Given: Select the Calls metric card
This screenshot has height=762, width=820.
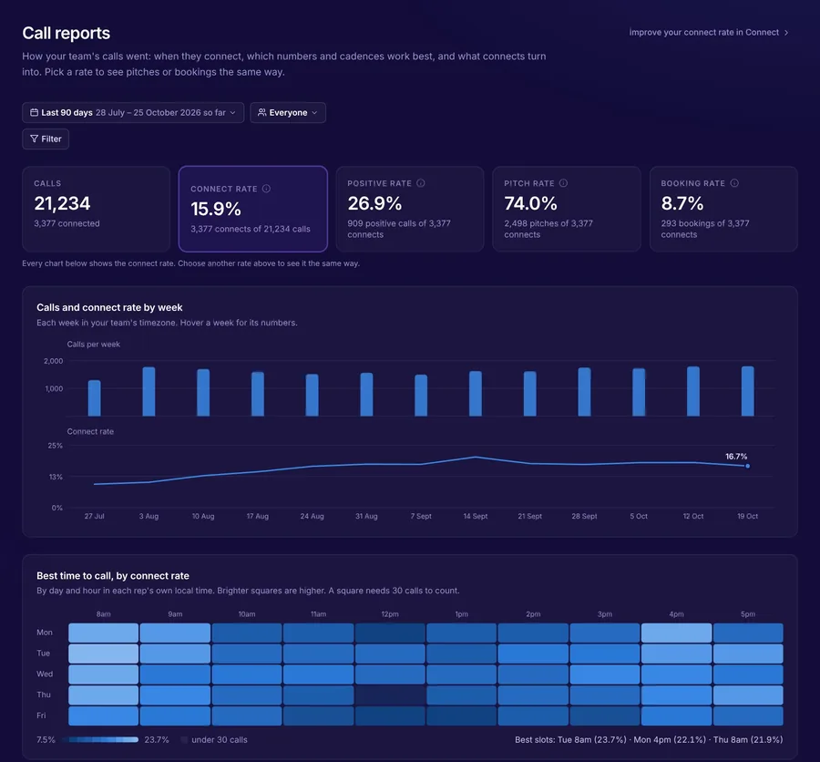Looking at the screenshot, I should coord(97,209).
